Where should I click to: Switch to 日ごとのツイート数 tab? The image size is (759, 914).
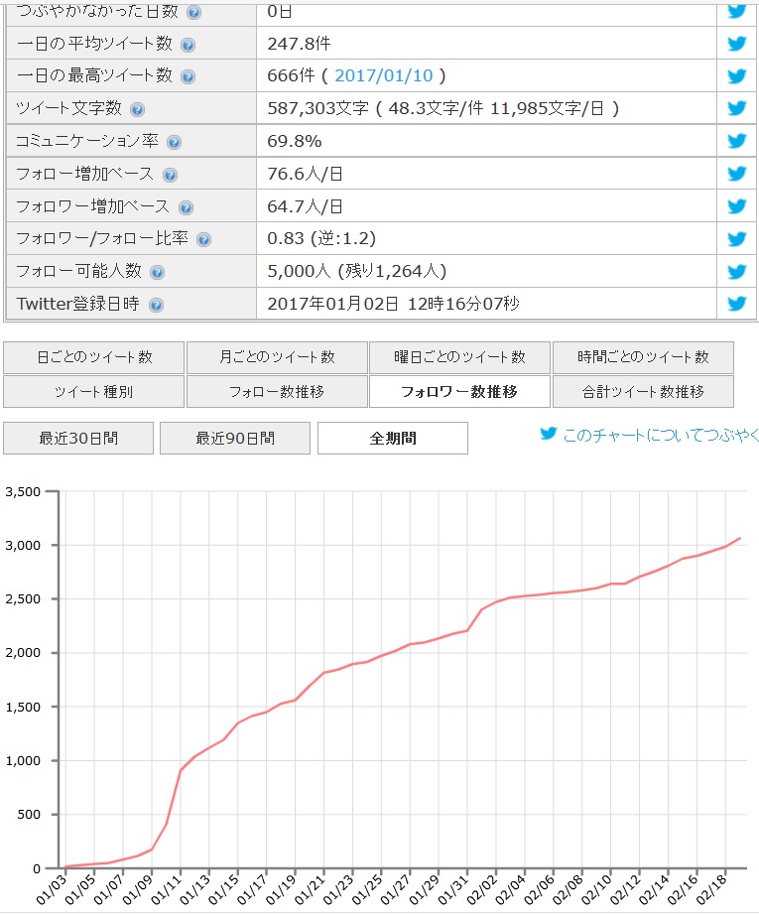pos(94,357)
